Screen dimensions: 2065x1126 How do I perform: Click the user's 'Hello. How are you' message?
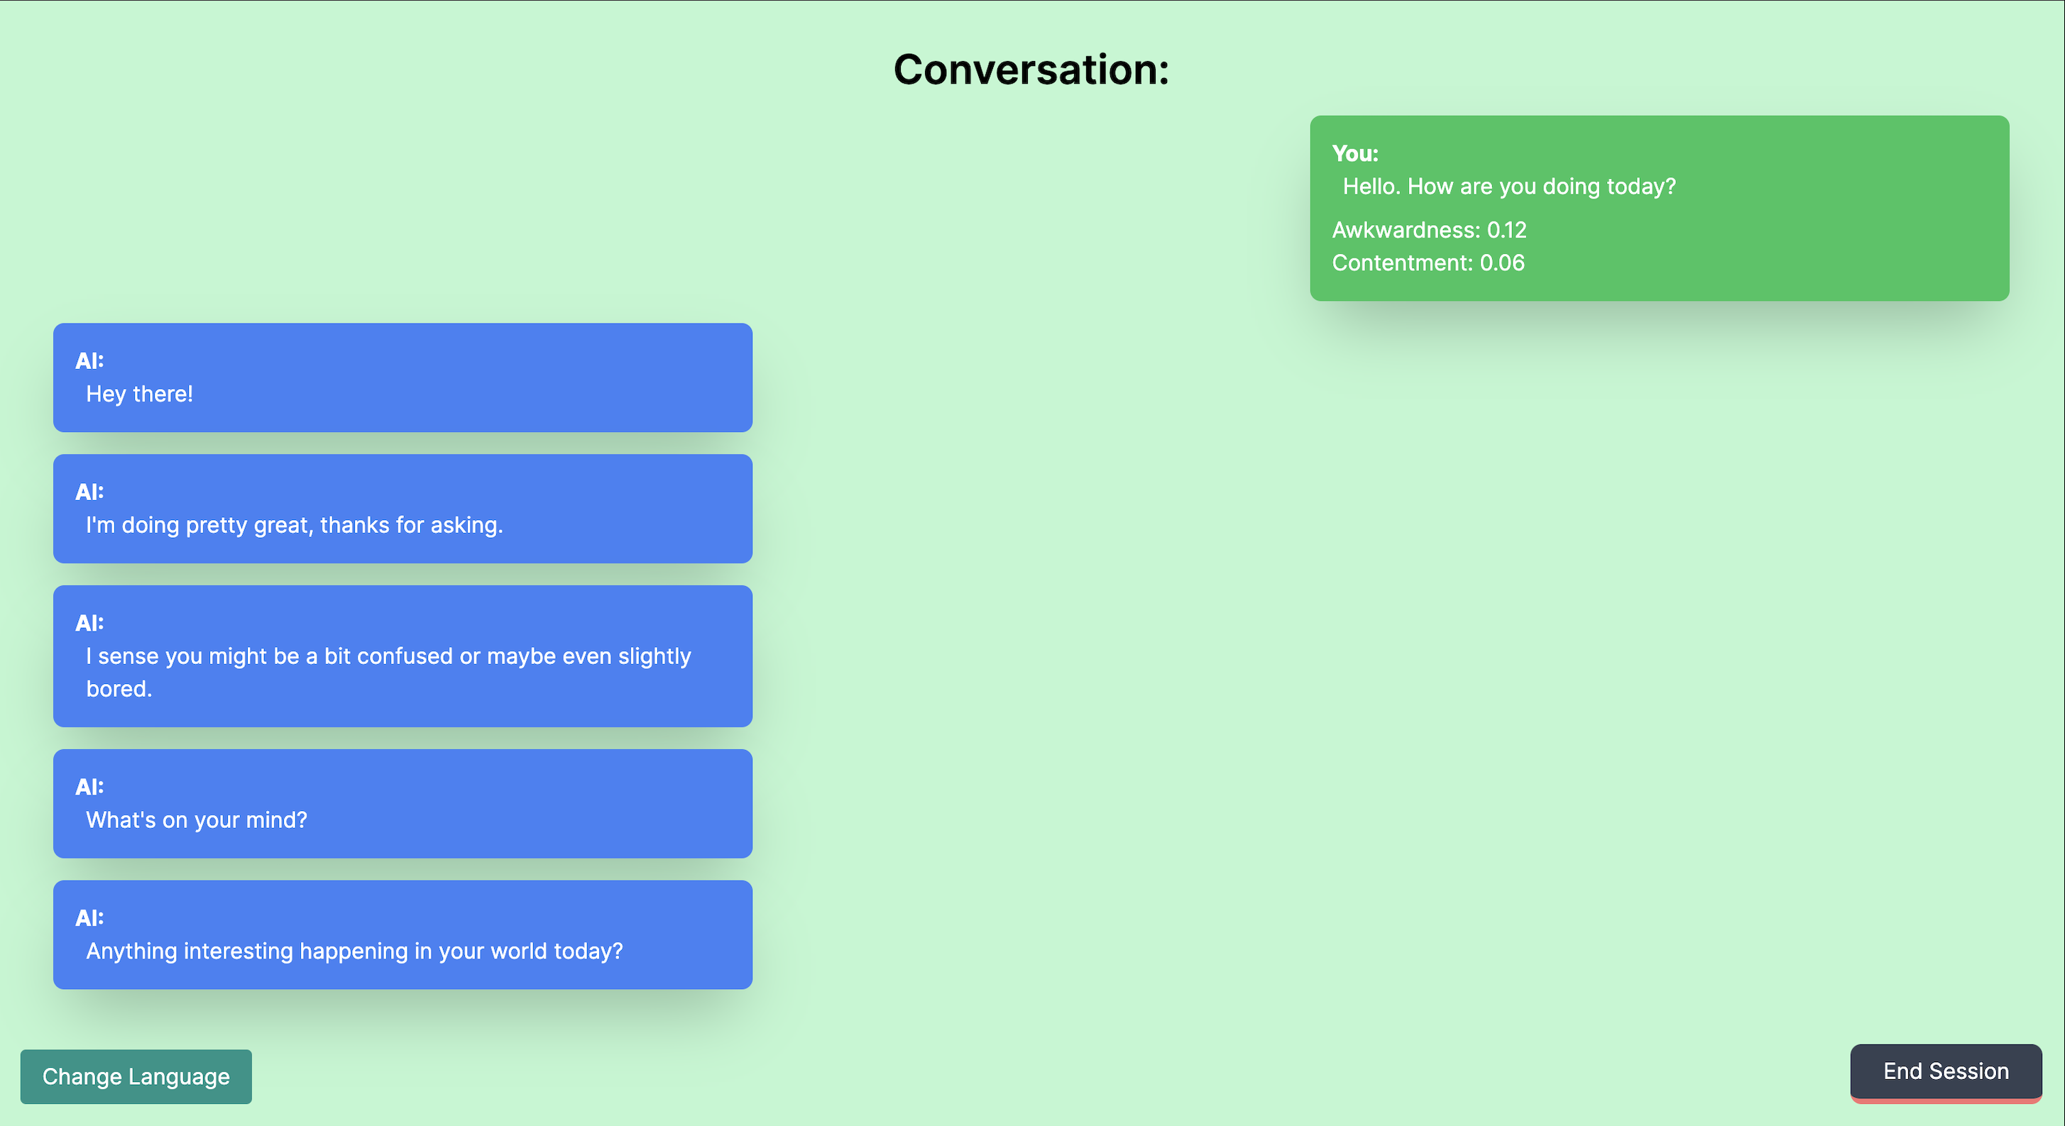[1508, 187]
